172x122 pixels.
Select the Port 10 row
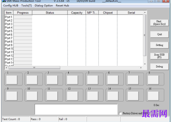point(74,49)
